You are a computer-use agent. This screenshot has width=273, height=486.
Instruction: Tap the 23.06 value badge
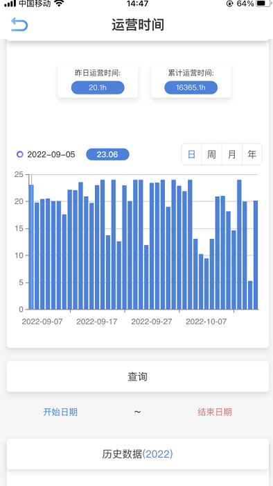tap(107, 154)
